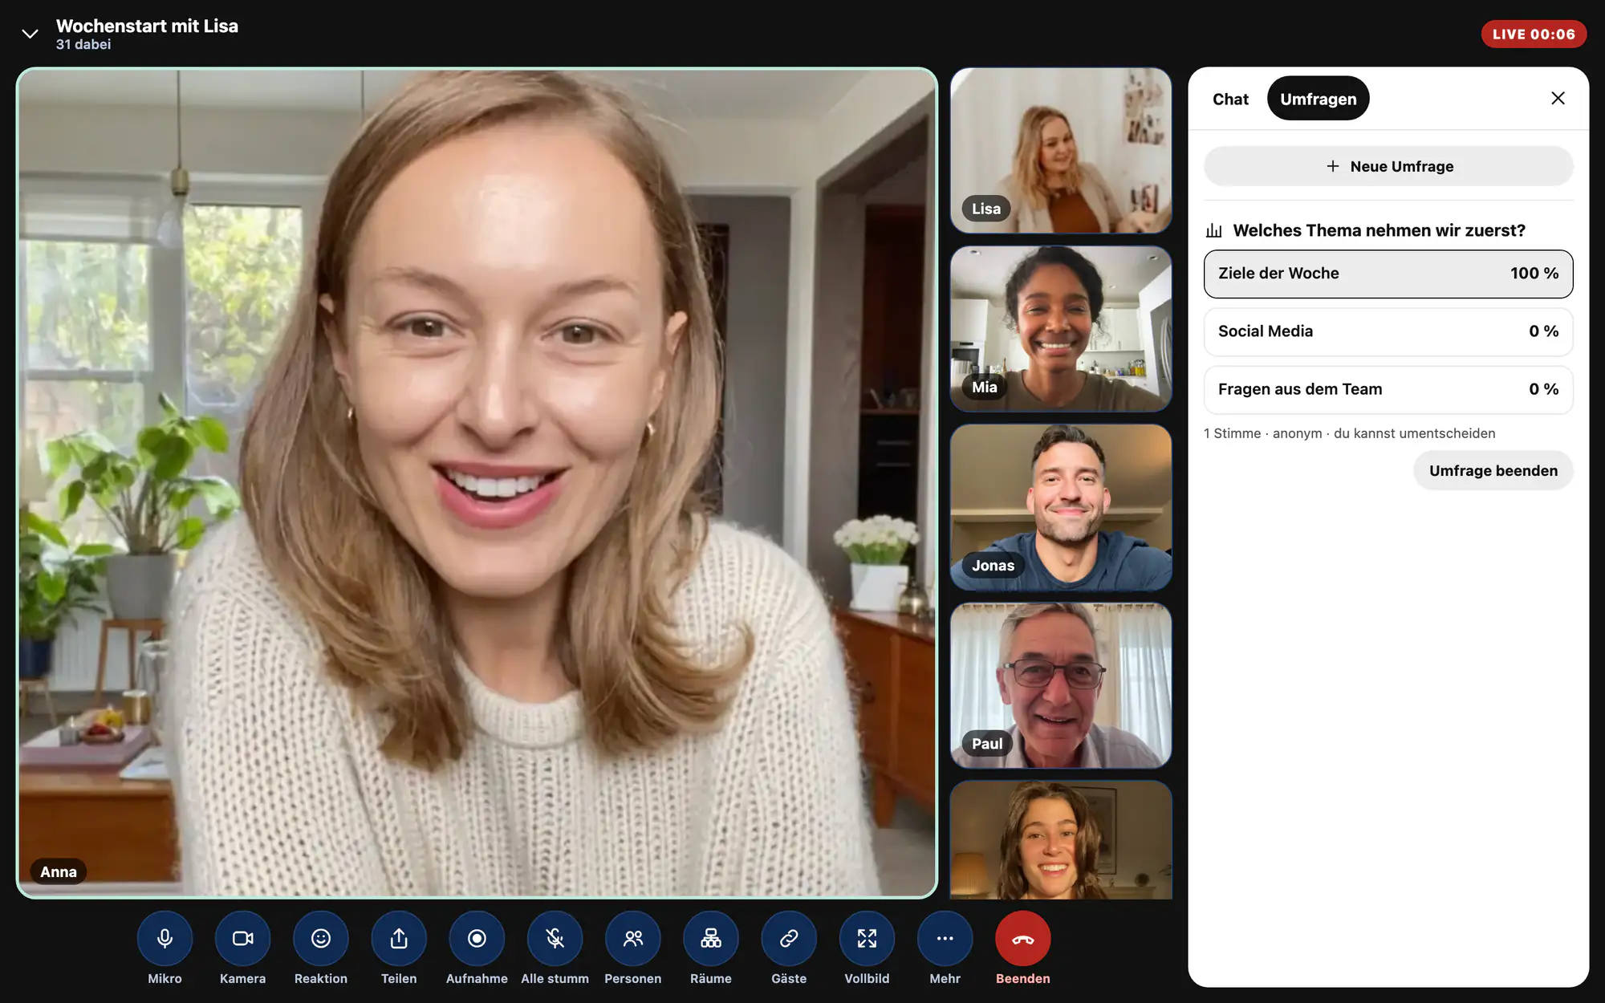Click Anna's main video tile
Viewport: 1605px width, 1003px height.
[477, 482]
